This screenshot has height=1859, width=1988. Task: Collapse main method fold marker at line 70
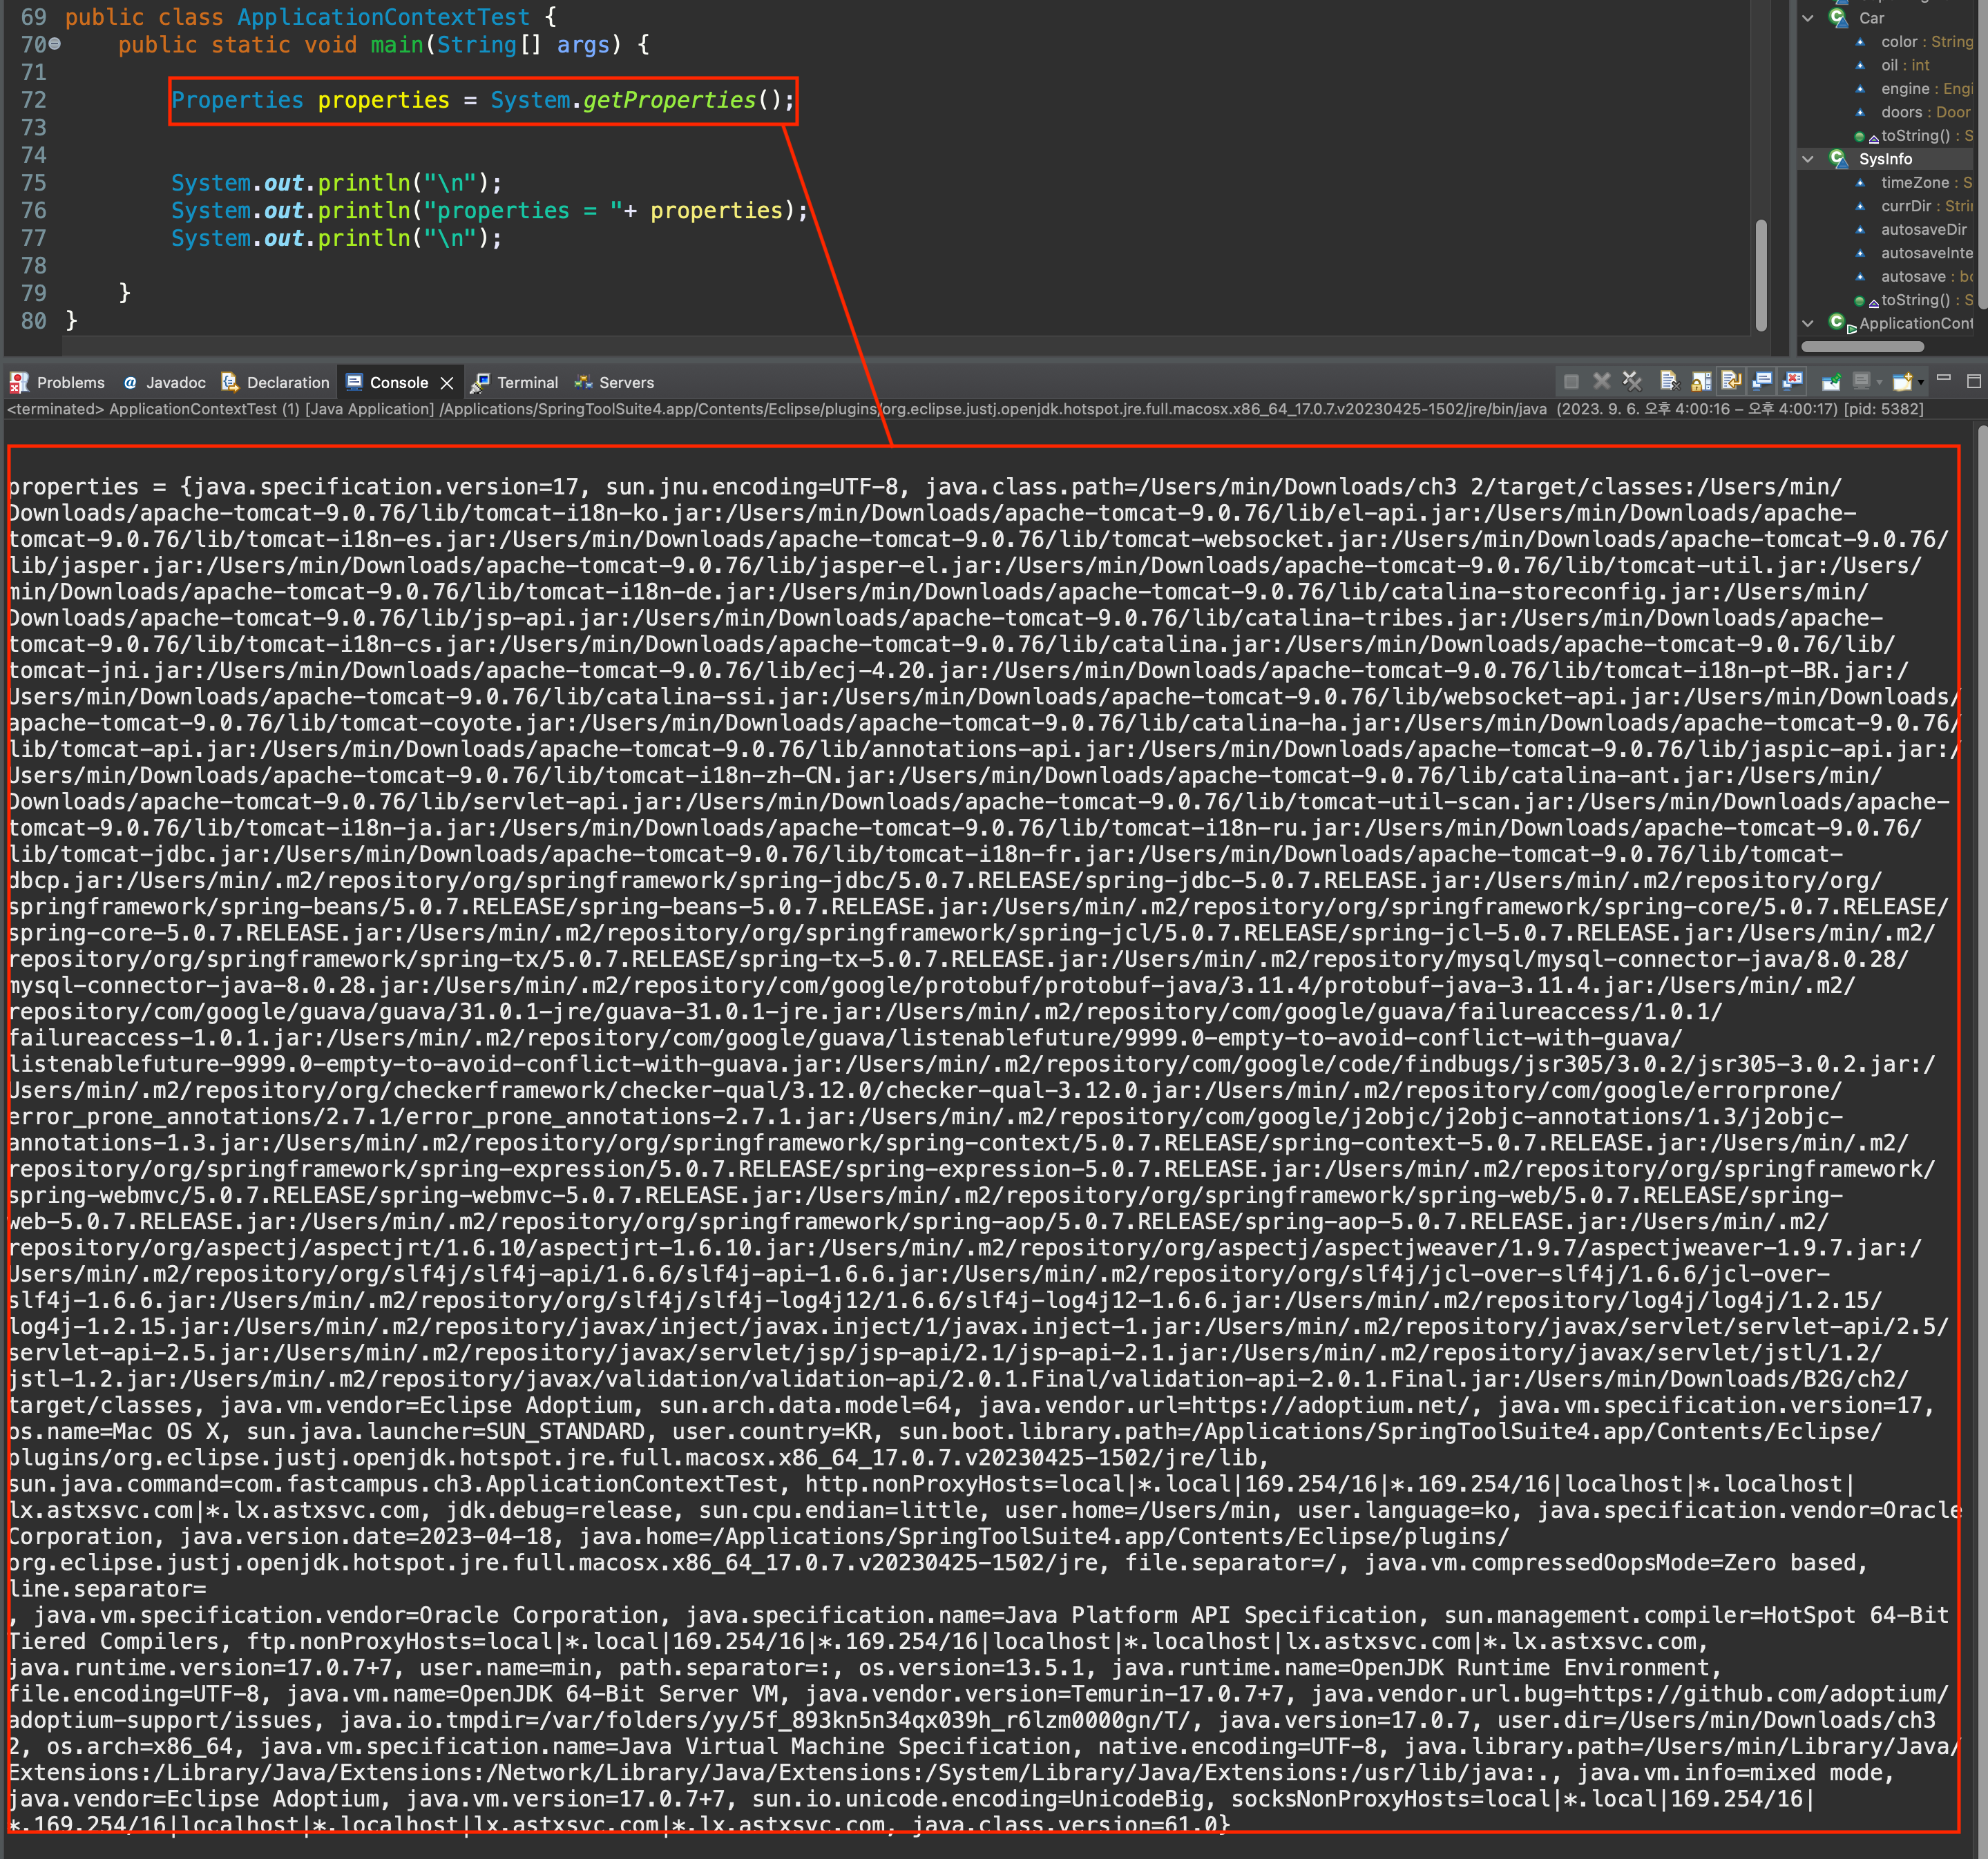[x=55, y=44]
